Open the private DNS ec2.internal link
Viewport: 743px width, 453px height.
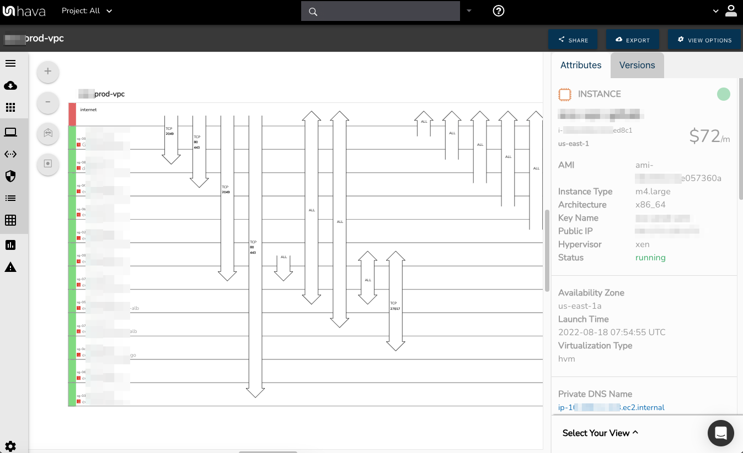pos(611,407)
